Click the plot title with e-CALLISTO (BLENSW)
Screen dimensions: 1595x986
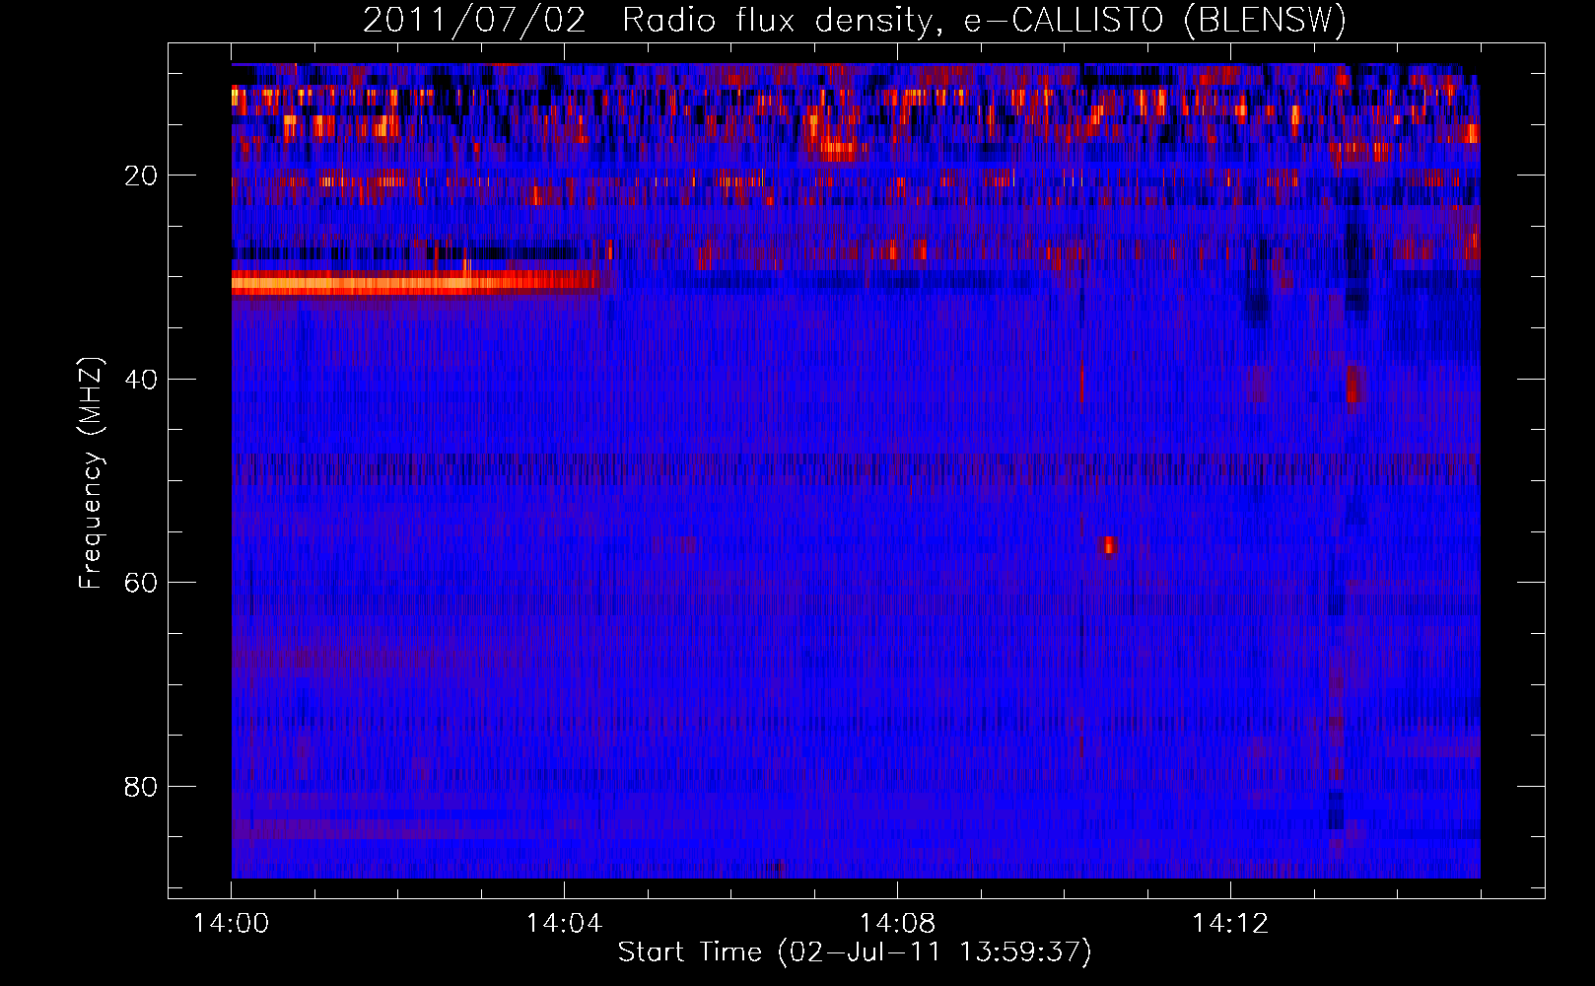tap(855, 20)
